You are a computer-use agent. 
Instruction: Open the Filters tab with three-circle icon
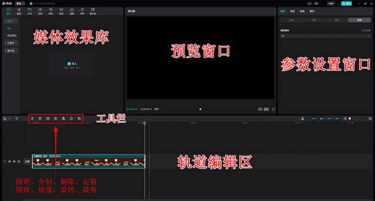coord(72,11)
